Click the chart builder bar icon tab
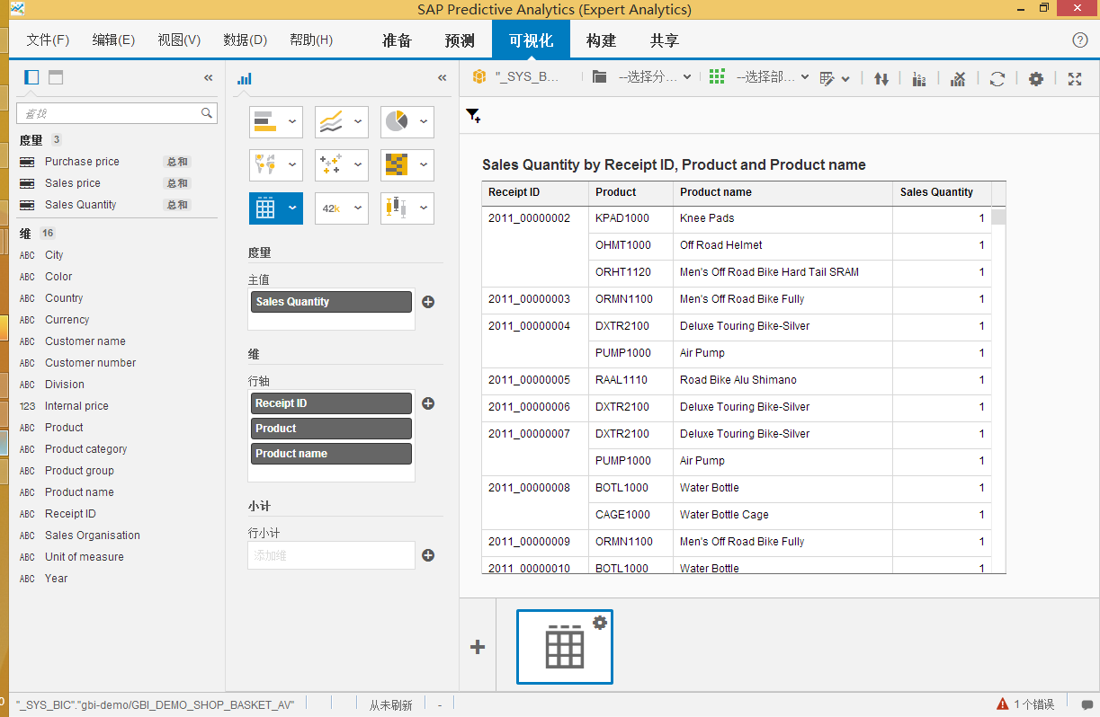 tap(245, 78)
